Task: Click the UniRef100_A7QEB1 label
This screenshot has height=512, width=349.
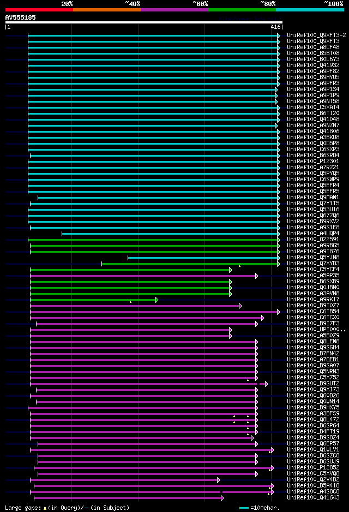Action: pyautogui.click(x=313, y=359)
